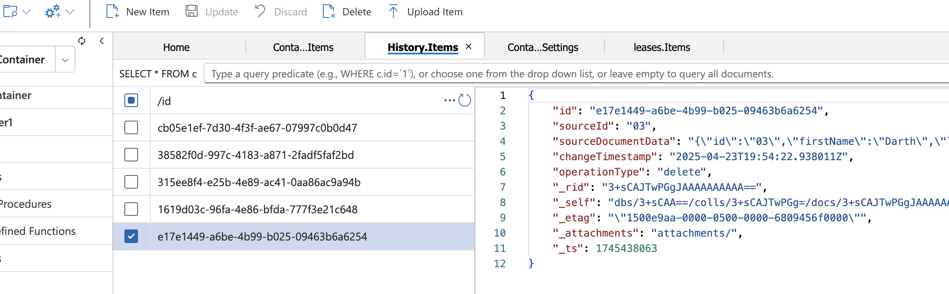Expand the Container dropdown arrow
Viewport: 949px width, 294px height.
point(65,60)
